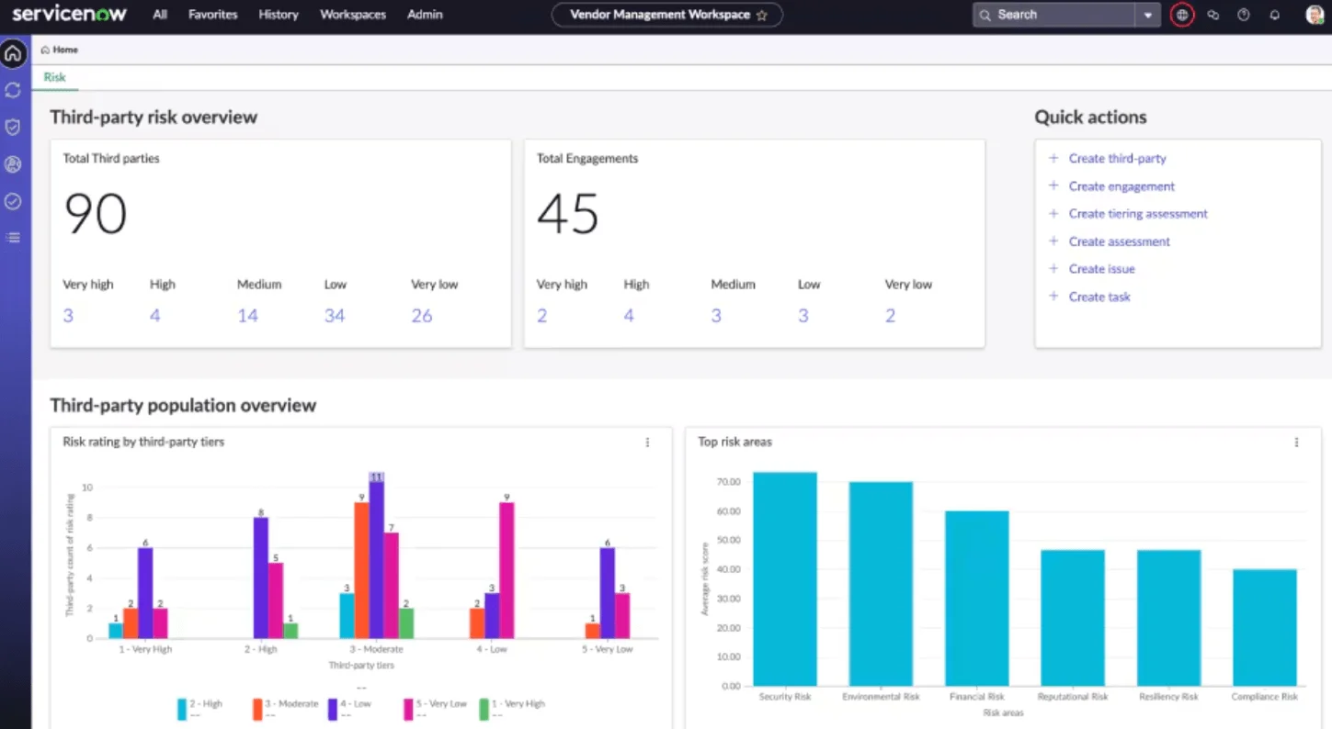Click Total Third parties count 90
Screen dimensions: 1332x729
(x=96, y=214)
